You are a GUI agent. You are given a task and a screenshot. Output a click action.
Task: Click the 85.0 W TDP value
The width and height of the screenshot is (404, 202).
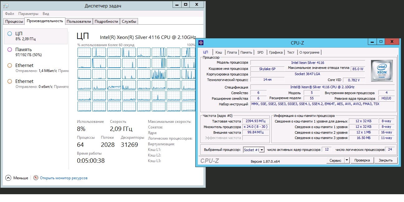pos(358,69)
